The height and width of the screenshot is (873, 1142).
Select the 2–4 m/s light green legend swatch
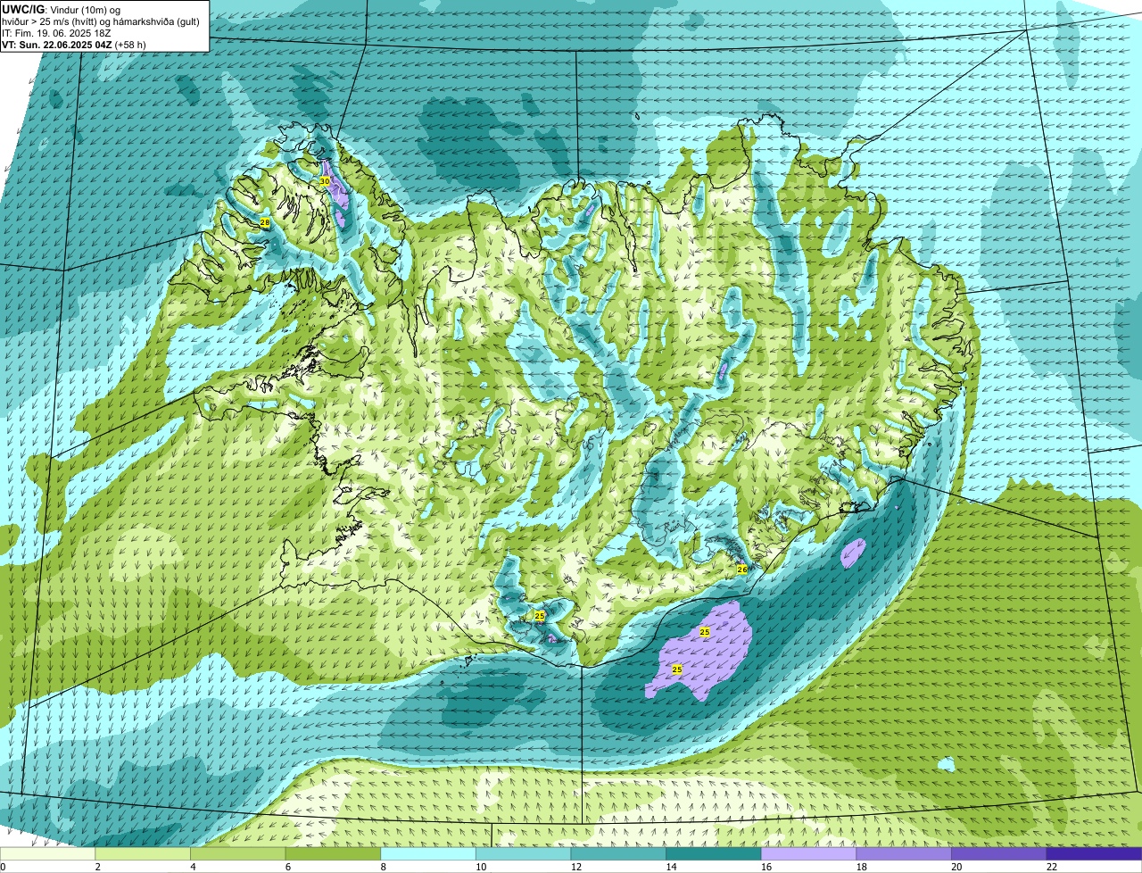[x=143, y=853]
